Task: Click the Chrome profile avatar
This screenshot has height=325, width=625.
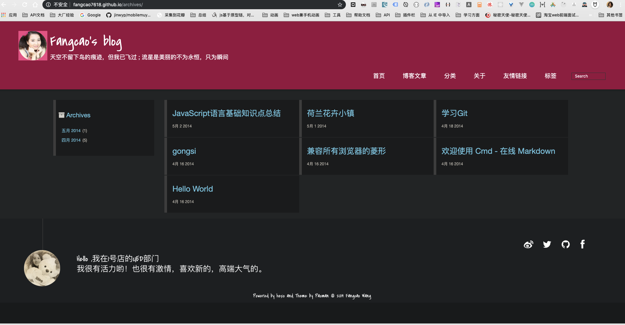Action: (x=610, y=5)
